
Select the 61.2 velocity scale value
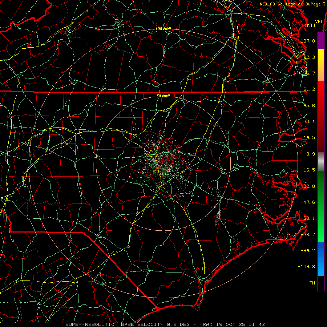[309, 89]
